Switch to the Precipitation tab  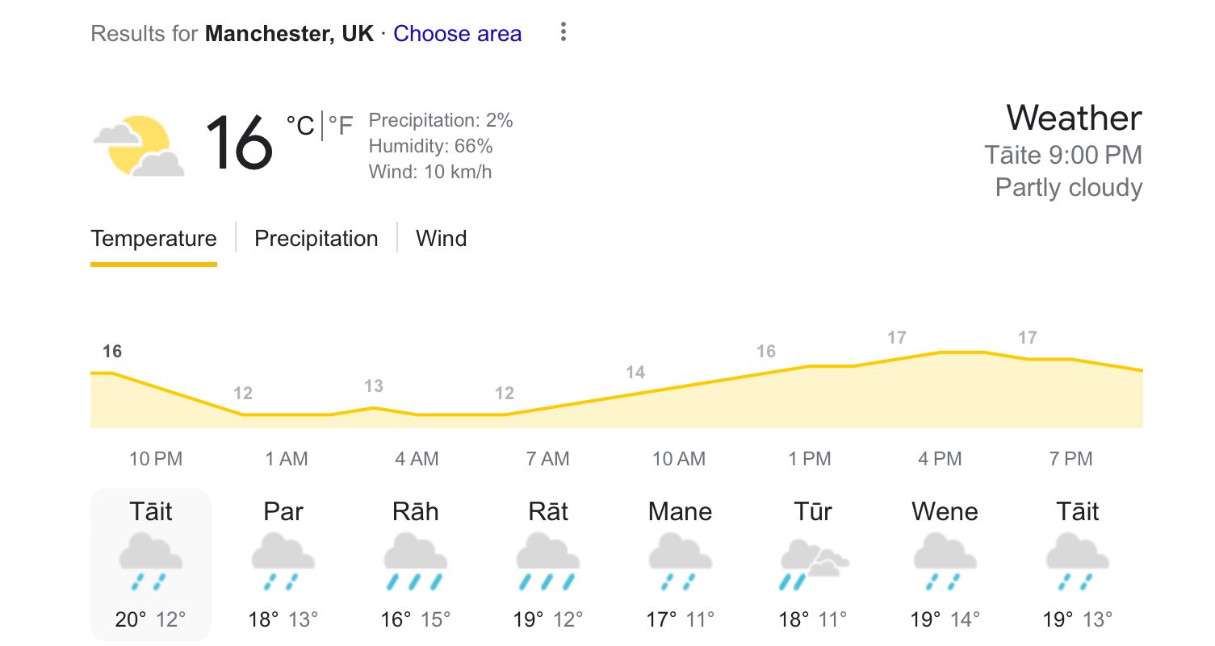(316, 239)
